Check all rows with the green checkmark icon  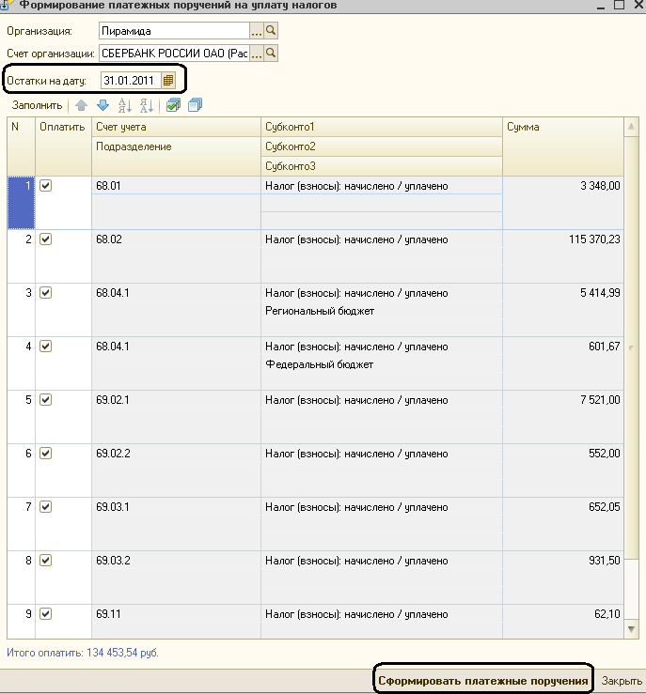pos(173,105)
